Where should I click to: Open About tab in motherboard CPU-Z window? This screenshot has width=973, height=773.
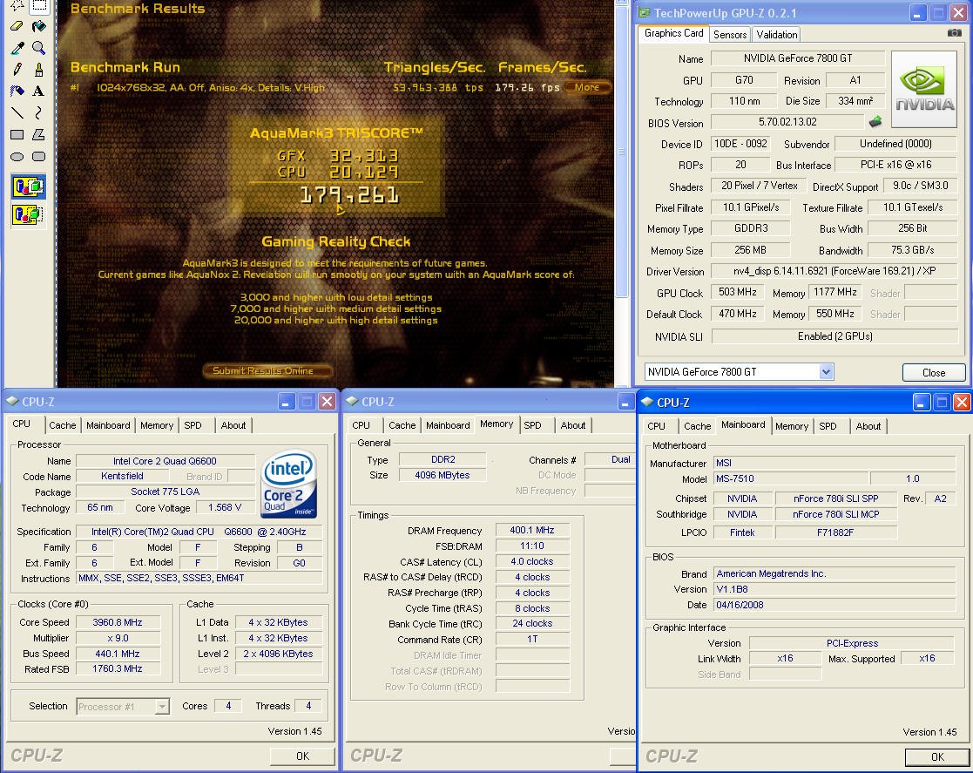(868, 426)
